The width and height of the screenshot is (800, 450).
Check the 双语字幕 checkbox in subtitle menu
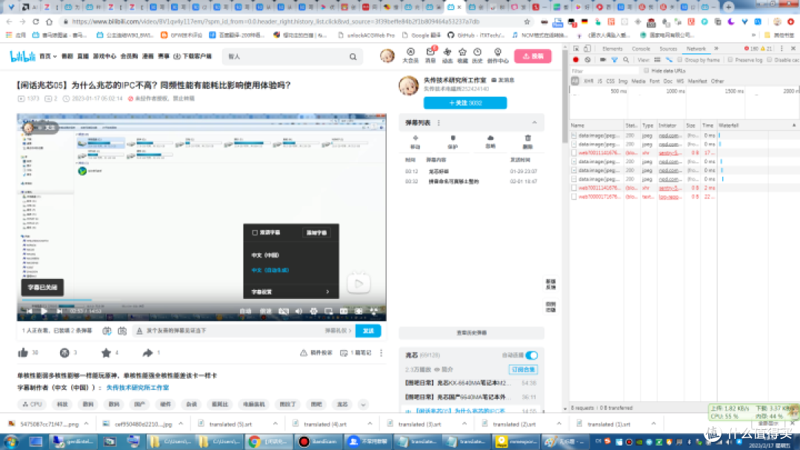(x=255, y=232)
